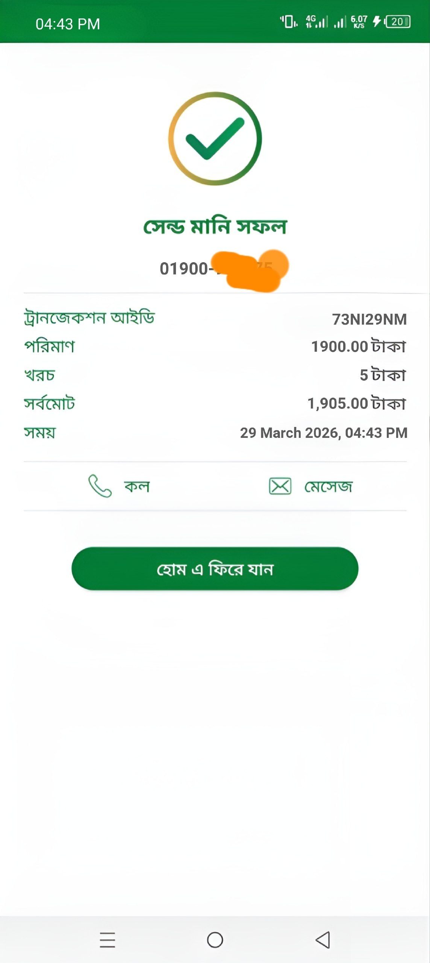Tap the battery level icon in status bar
This screenshot has height=963, width=430.
tap(398, 22)
